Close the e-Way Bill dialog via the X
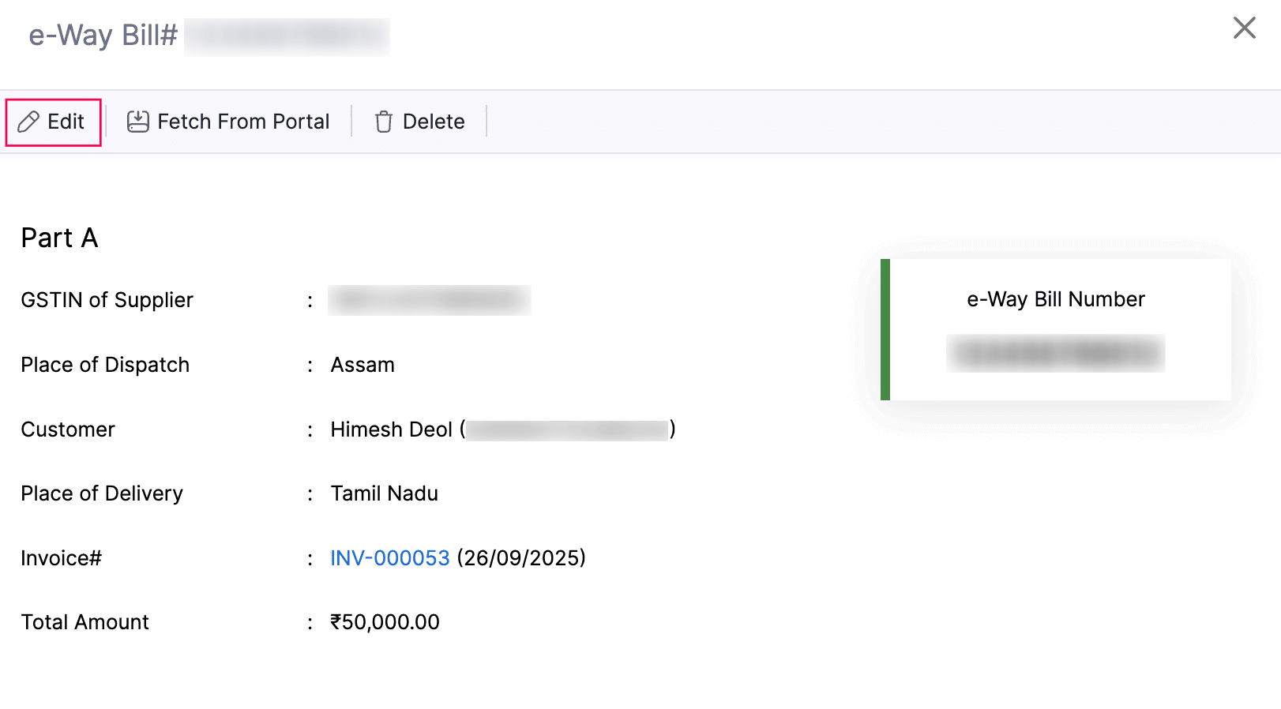 tap(1244, 28)
